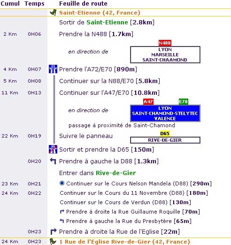Click the red A47 road badge
231x245 pixels.
click(x=148, y=102)
